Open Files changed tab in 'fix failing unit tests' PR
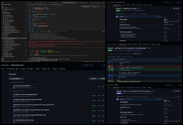Screen dimensions: 183x125 click(x=143, y=14)
